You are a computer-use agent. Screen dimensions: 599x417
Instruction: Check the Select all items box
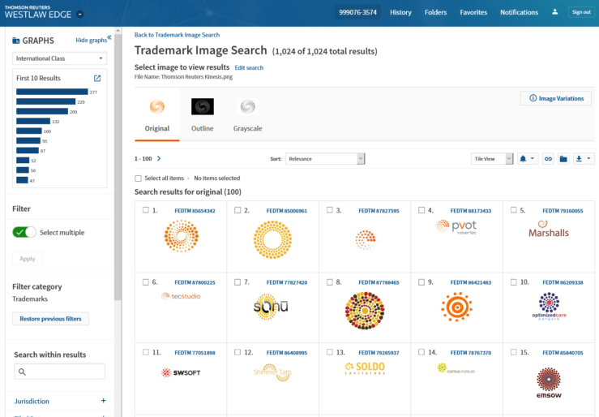[x=138, y=178]
